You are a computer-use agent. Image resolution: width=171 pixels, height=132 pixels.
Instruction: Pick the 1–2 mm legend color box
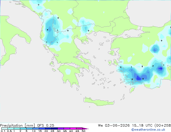(17, 128)
